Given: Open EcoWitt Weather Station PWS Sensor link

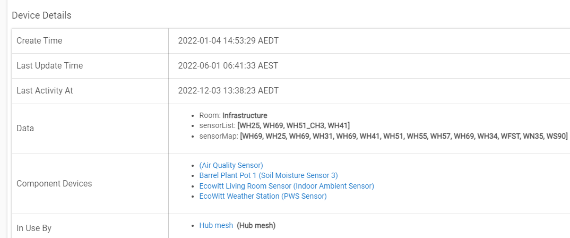Looking at the screenshot, I should click(263, 196).
